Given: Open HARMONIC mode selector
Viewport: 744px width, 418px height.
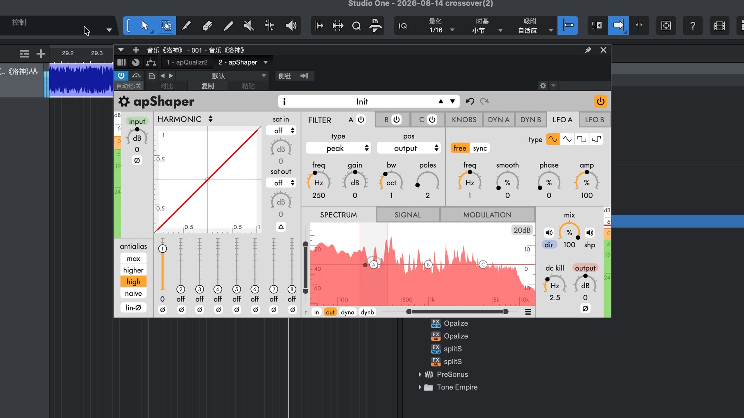Looking at the screenshot, I should (185, 119).
